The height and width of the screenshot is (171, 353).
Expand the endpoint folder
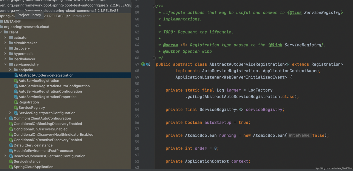point(10,70)
